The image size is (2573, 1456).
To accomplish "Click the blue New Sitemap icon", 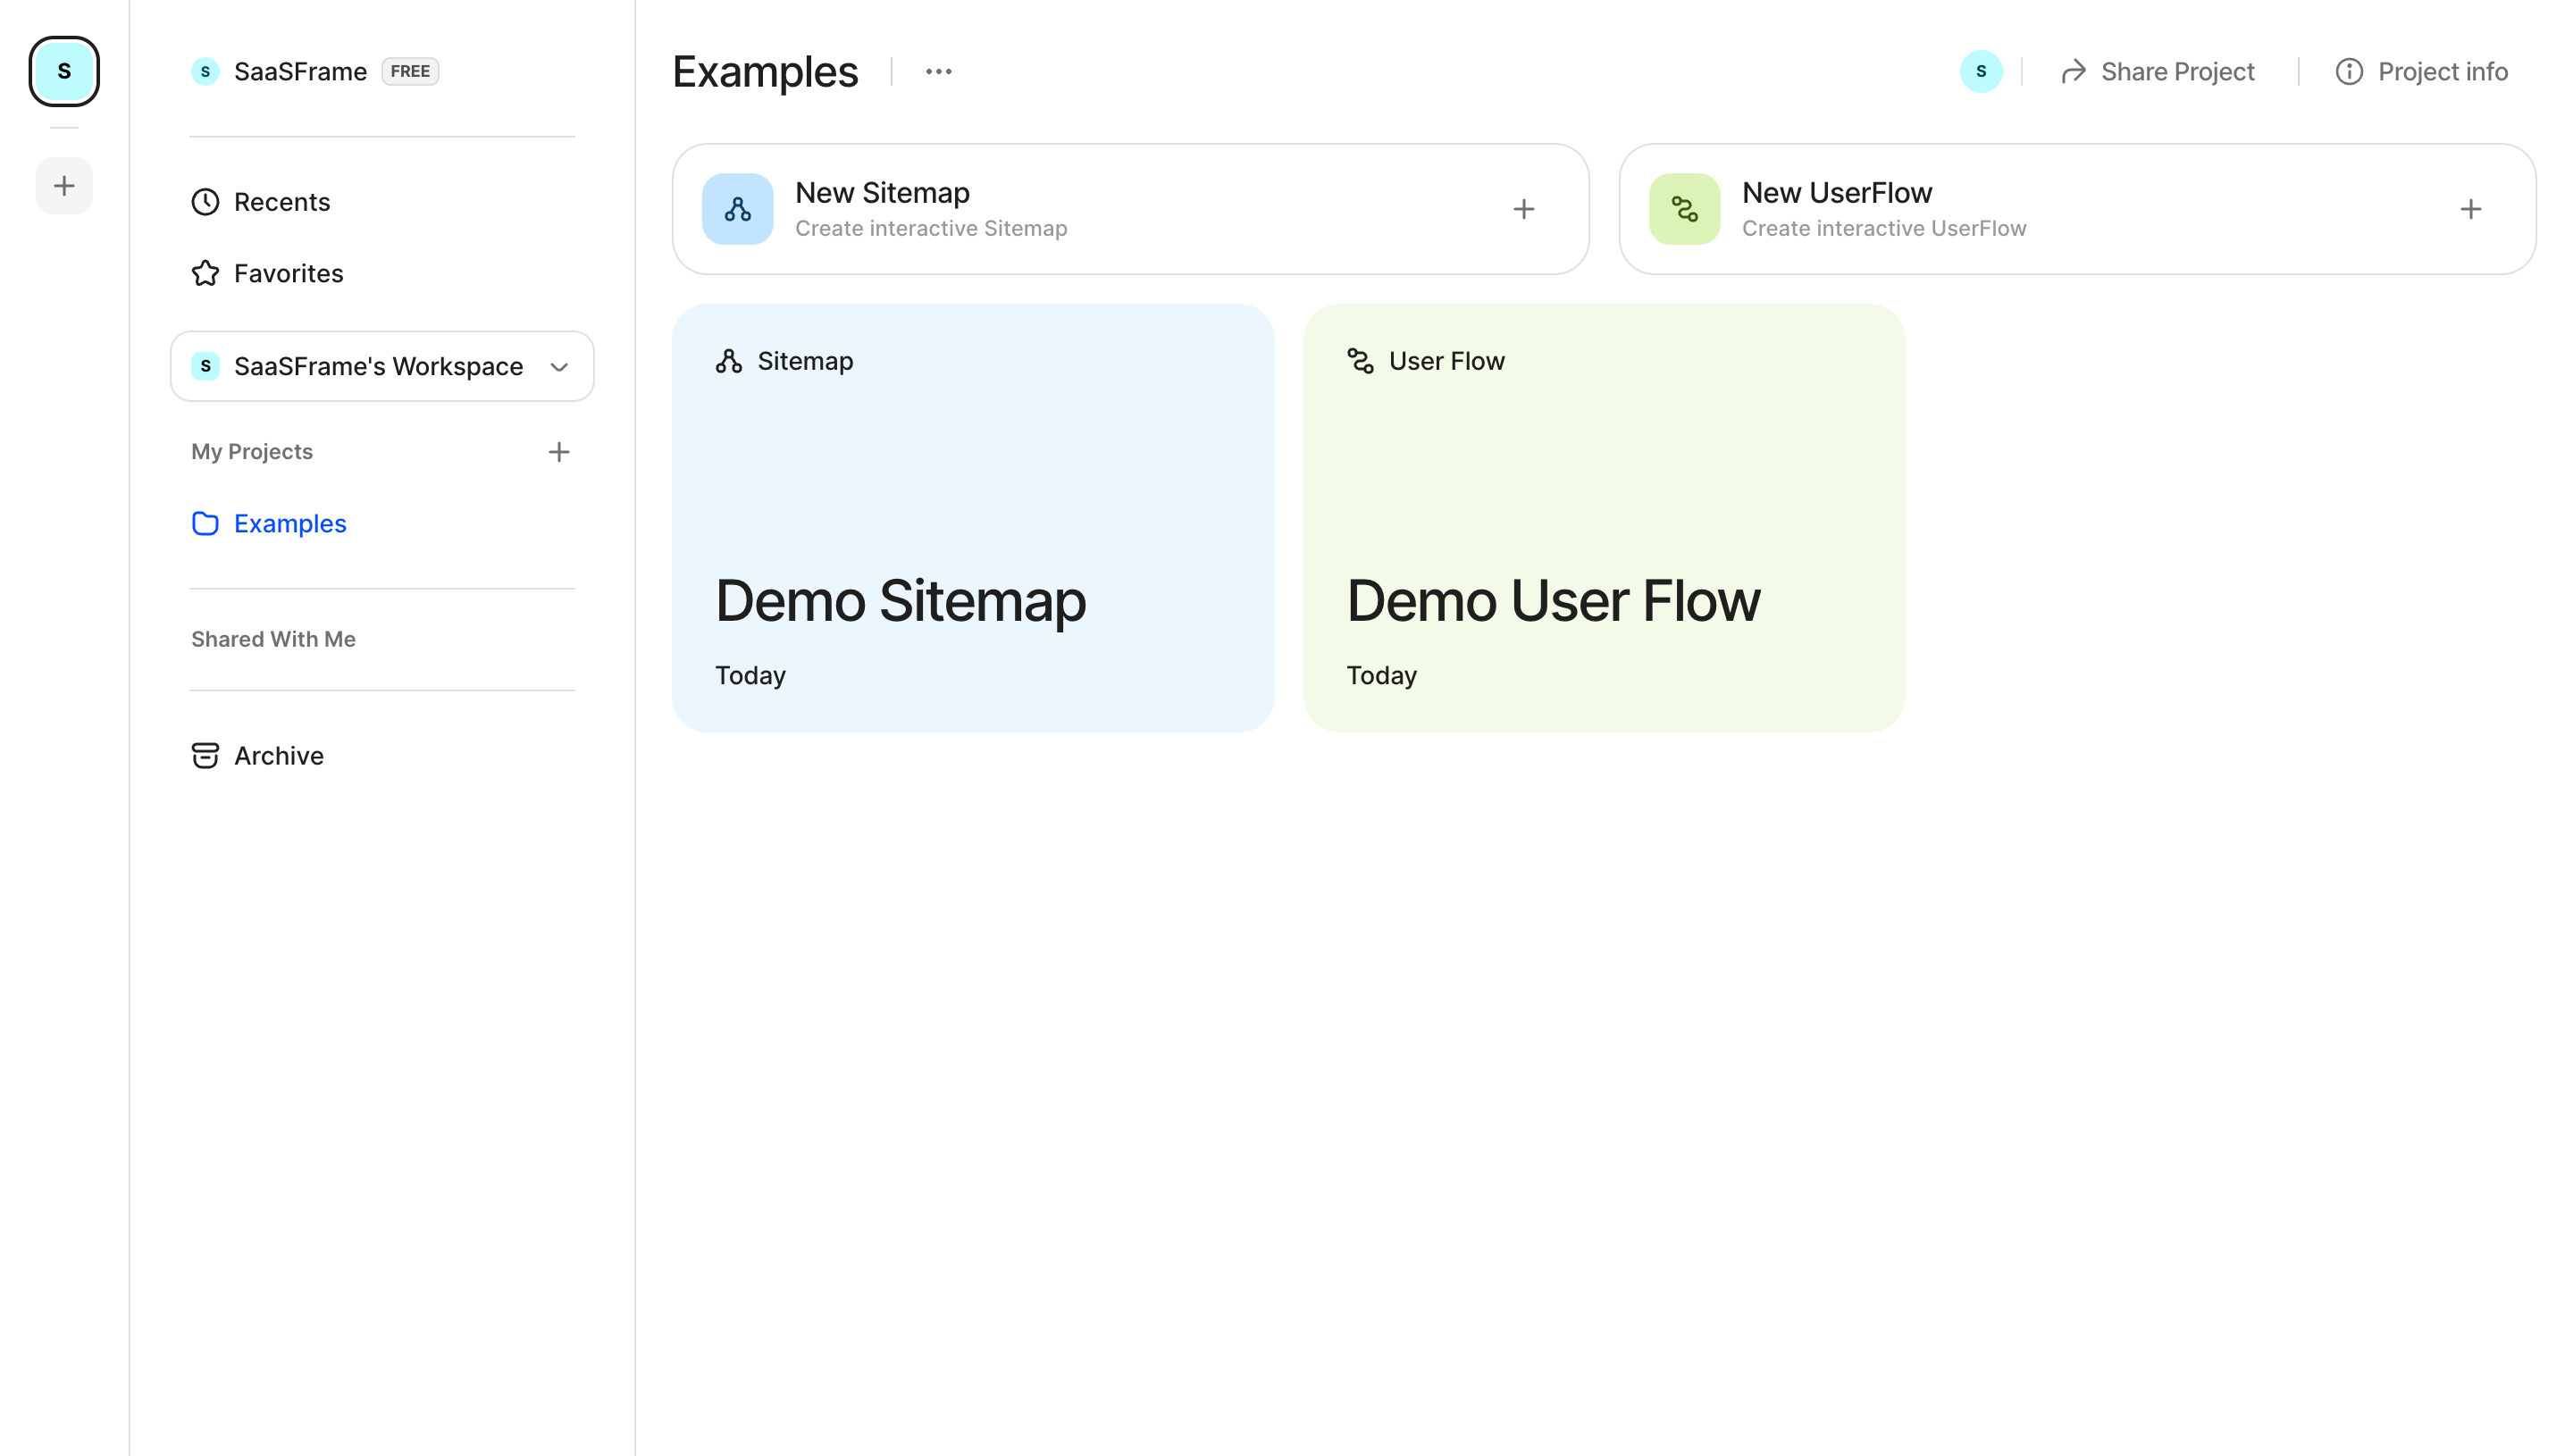I will 737,209.
